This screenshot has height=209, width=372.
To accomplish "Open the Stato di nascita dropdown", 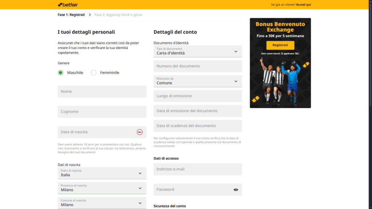I will (140, 173).
